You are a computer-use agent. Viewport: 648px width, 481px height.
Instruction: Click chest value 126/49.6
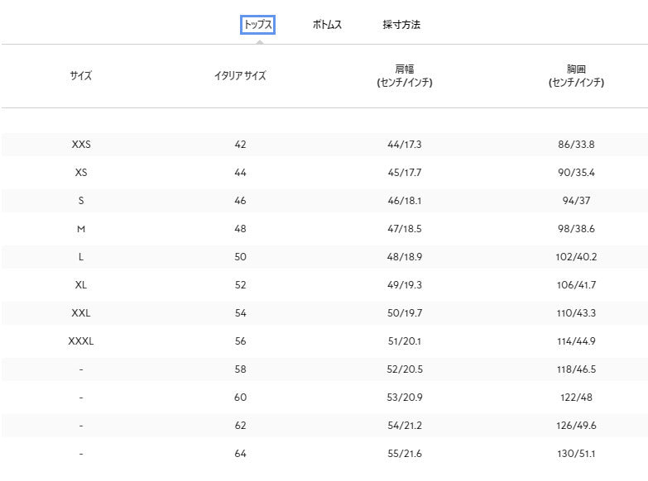point(577,426)
